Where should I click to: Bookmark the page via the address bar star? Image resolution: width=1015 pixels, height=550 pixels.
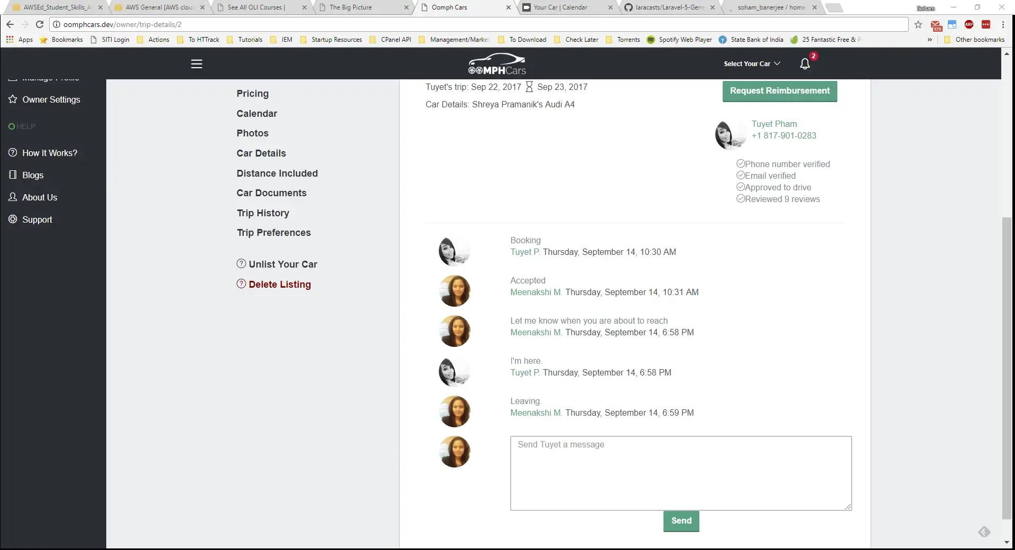pos(918,24)
